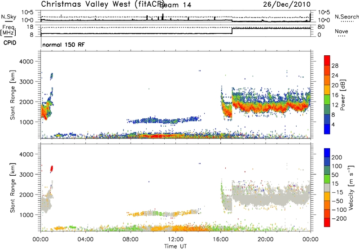
Task: Pick the light green segment of power colorbar
Action: click(x=327, y=100)
